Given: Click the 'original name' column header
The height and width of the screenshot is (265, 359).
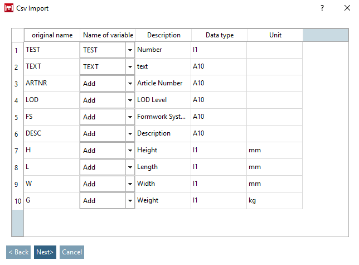Looking at the screenshot, I should [52, 35].
